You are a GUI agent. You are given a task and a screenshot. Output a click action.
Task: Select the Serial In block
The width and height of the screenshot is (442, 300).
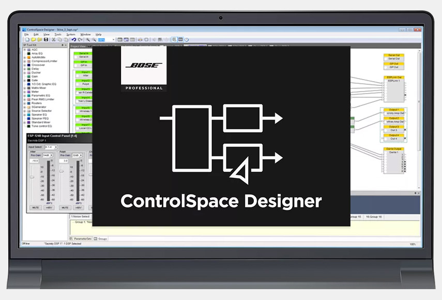pyautogui.click(x=83, y=55)
